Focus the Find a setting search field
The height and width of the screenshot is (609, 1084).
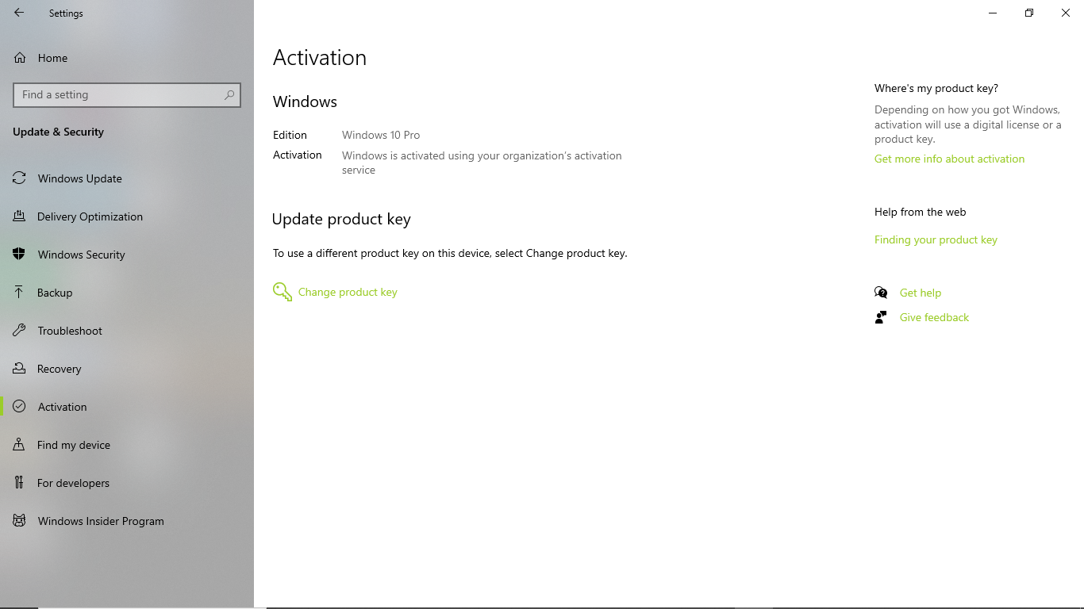pyautogui.click(x=127, y=94)
